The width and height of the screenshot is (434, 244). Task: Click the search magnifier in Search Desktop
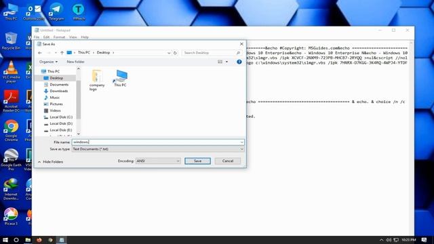[x=238, y=53]
